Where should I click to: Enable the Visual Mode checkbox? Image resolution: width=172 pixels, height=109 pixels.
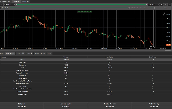(1, 8)
